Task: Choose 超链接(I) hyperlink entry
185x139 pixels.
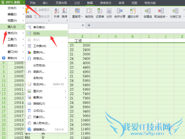Action: point(47,129)
